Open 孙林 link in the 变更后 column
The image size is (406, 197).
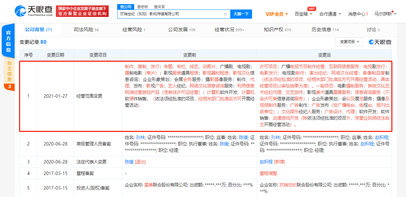coord(276,137)
